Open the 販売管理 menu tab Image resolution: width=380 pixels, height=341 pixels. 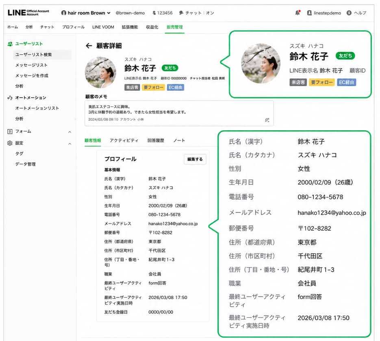(175, 27)
